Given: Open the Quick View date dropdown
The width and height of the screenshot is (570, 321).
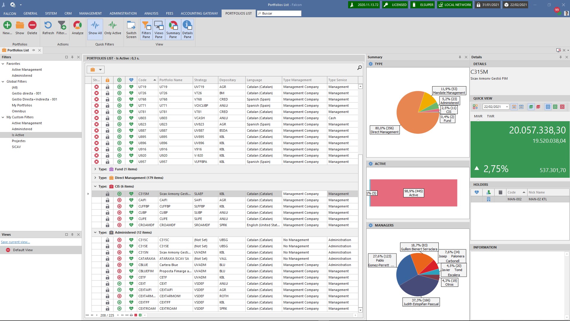Looking at the screenshot, I should [507, 107].
